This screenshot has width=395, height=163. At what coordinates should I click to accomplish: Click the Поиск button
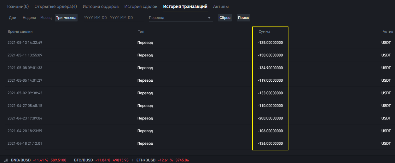click(x=243, y=18)
